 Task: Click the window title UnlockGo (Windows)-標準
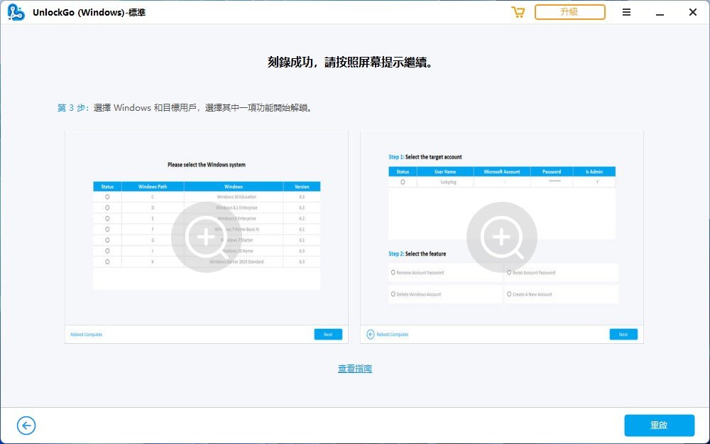click(89, 13)
